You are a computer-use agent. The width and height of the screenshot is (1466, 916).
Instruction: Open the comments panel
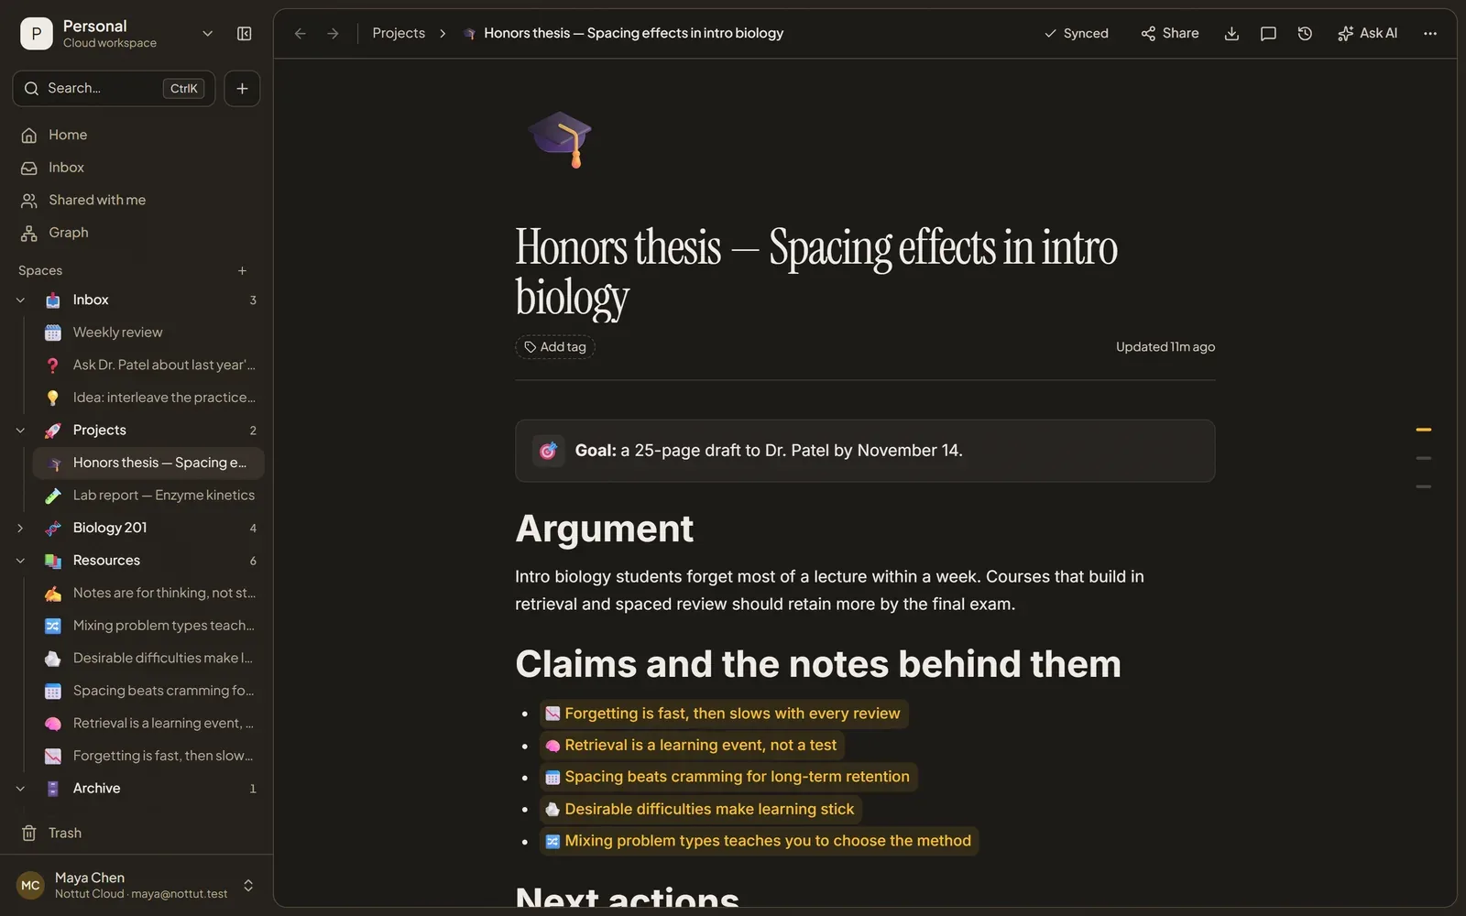(1268, 34)
